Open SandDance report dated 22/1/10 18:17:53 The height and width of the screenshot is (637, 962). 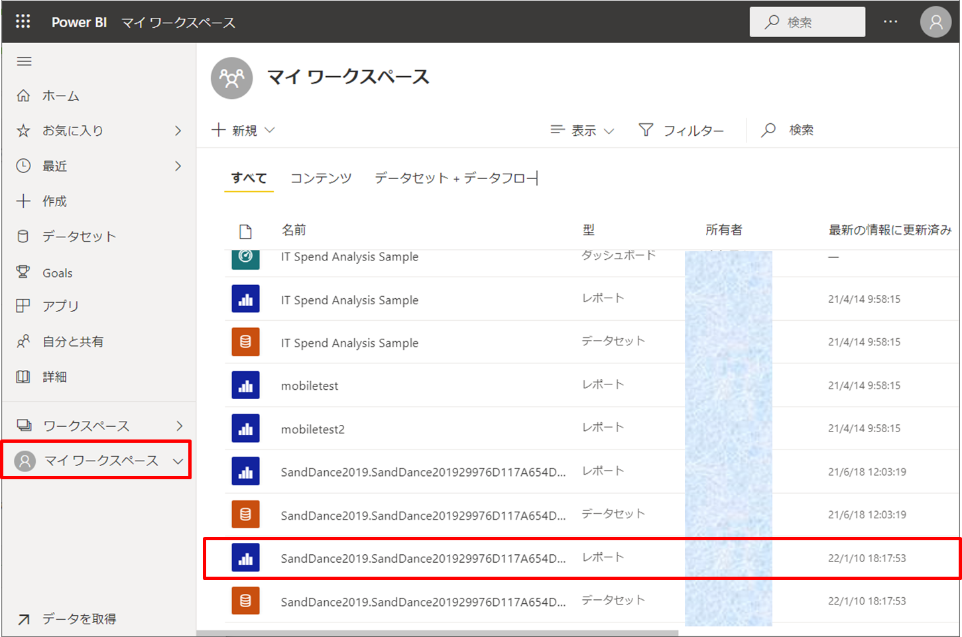click(423, 559)
